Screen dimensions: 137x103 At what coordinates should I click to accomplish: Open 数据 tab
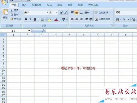tap(60, 5)
